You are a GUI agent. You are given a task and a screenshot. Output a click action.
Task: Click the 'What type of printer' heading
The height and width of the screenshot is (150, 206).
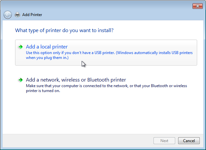64,30
